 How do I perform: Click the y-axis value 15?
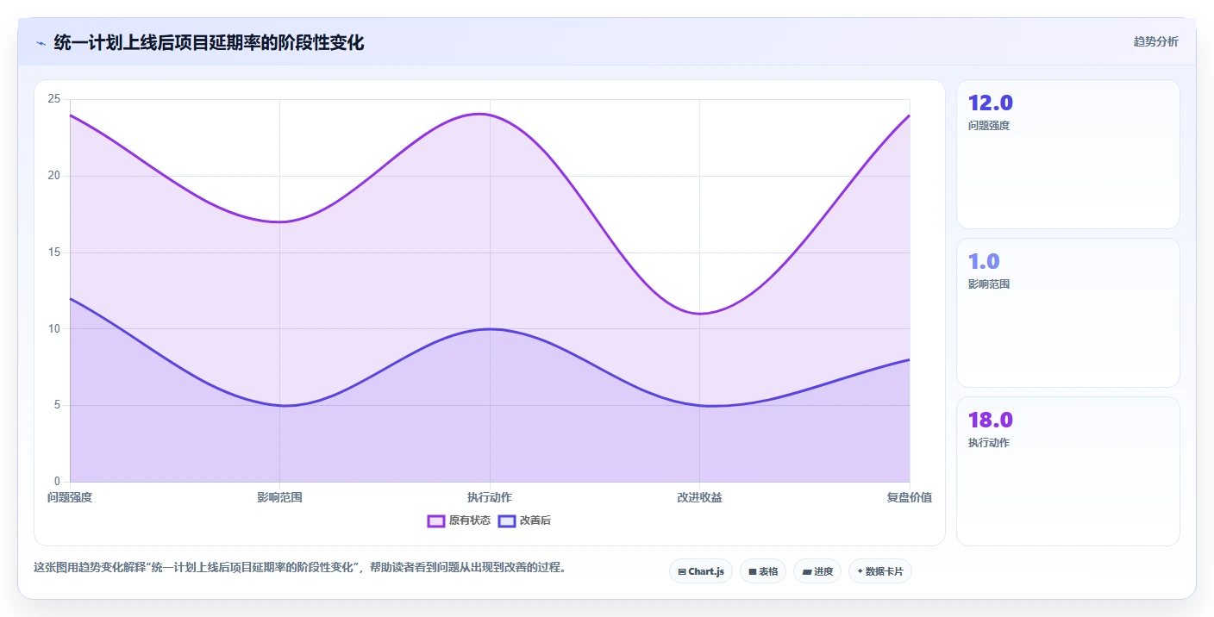(x=54, y=252)
